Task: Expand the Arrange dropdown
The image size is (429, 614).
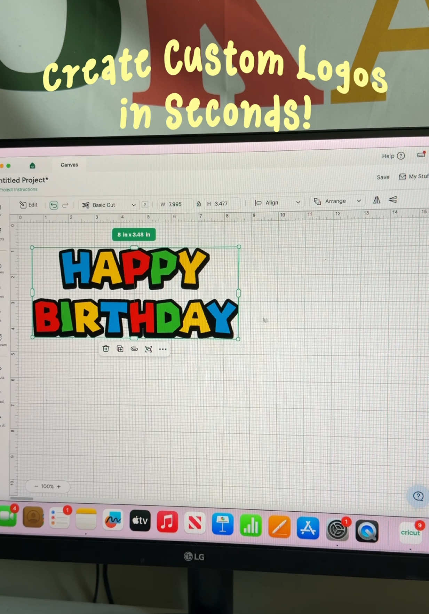Action: tap(337, 201)
